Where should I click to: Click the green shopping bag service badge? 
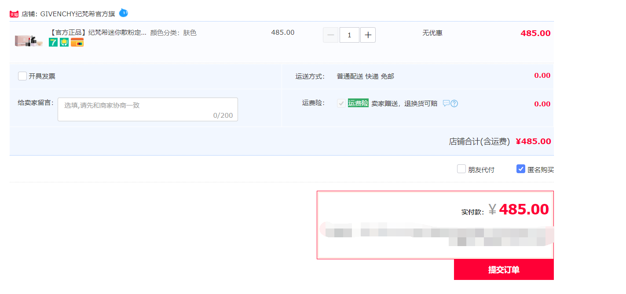tap(64, 42)
